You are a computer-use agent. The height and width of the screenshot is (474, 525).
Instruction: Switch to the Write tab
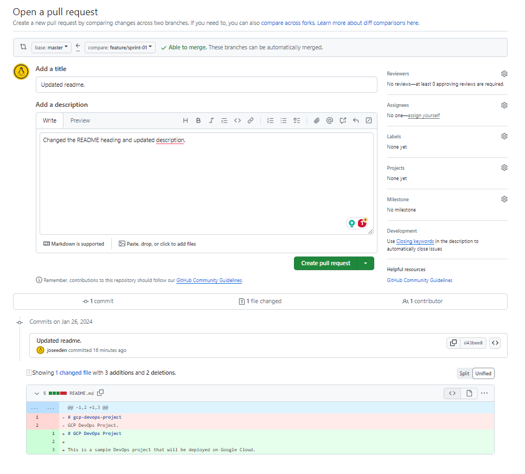point(49,120)
